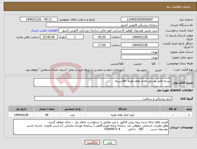Viewport: 197px width, 149px height.
Task: Select the کالا radio button
Action: coord(159,63)
